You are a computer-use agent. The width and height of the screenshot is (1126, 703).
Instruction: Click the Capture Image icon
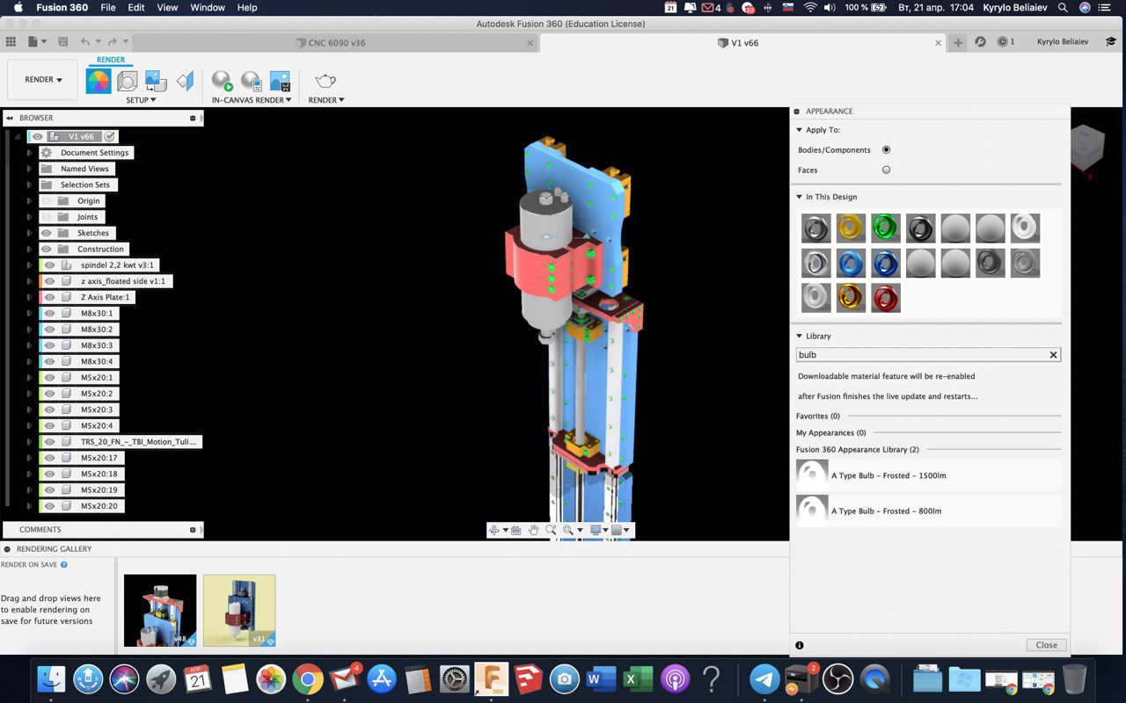[x=280, y=82]
